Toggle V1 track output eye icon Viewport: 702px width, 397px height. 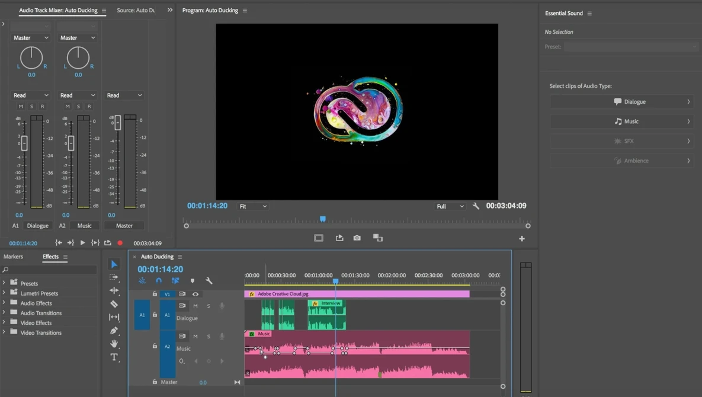(195, 294)
